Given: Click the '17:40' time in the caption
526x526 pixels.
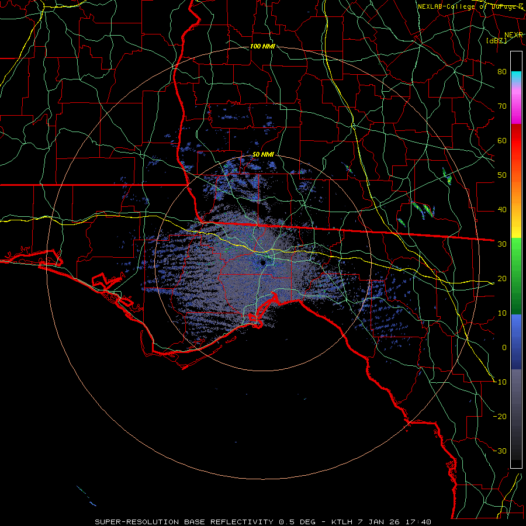Looking at the screenshot, I should [x=418, y=522].
